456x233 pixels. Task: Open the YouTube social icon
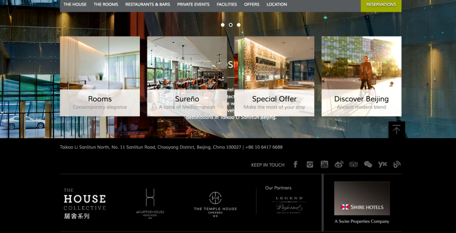pyautogui.click(x=324, y=164)
